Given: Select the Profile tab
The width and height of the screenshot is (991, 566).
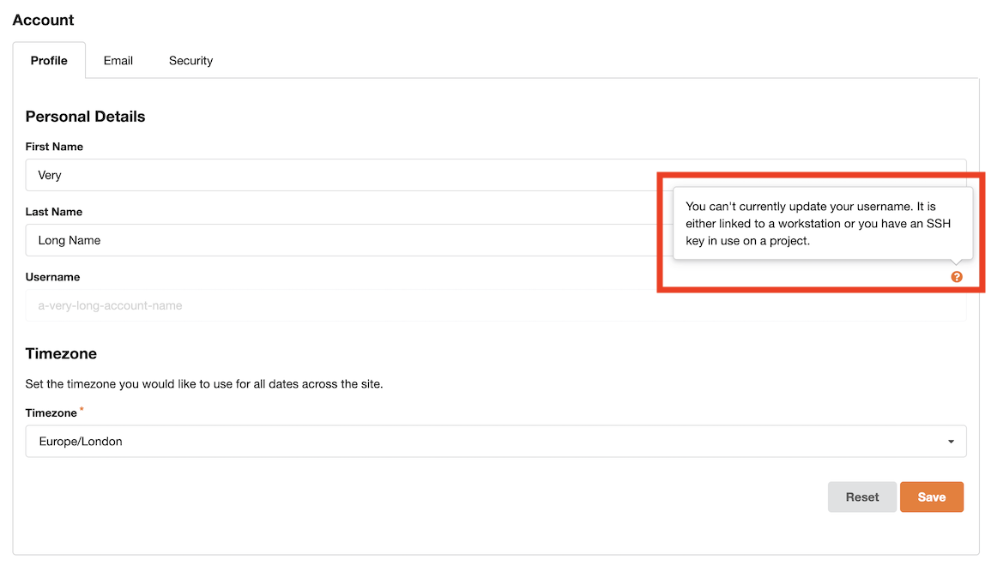Looking at the screenshot, I should tap(49, 61).
